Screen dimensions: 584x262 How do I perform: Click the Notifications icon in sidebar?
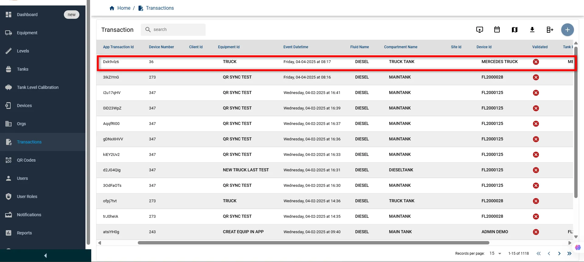point(9,215)
